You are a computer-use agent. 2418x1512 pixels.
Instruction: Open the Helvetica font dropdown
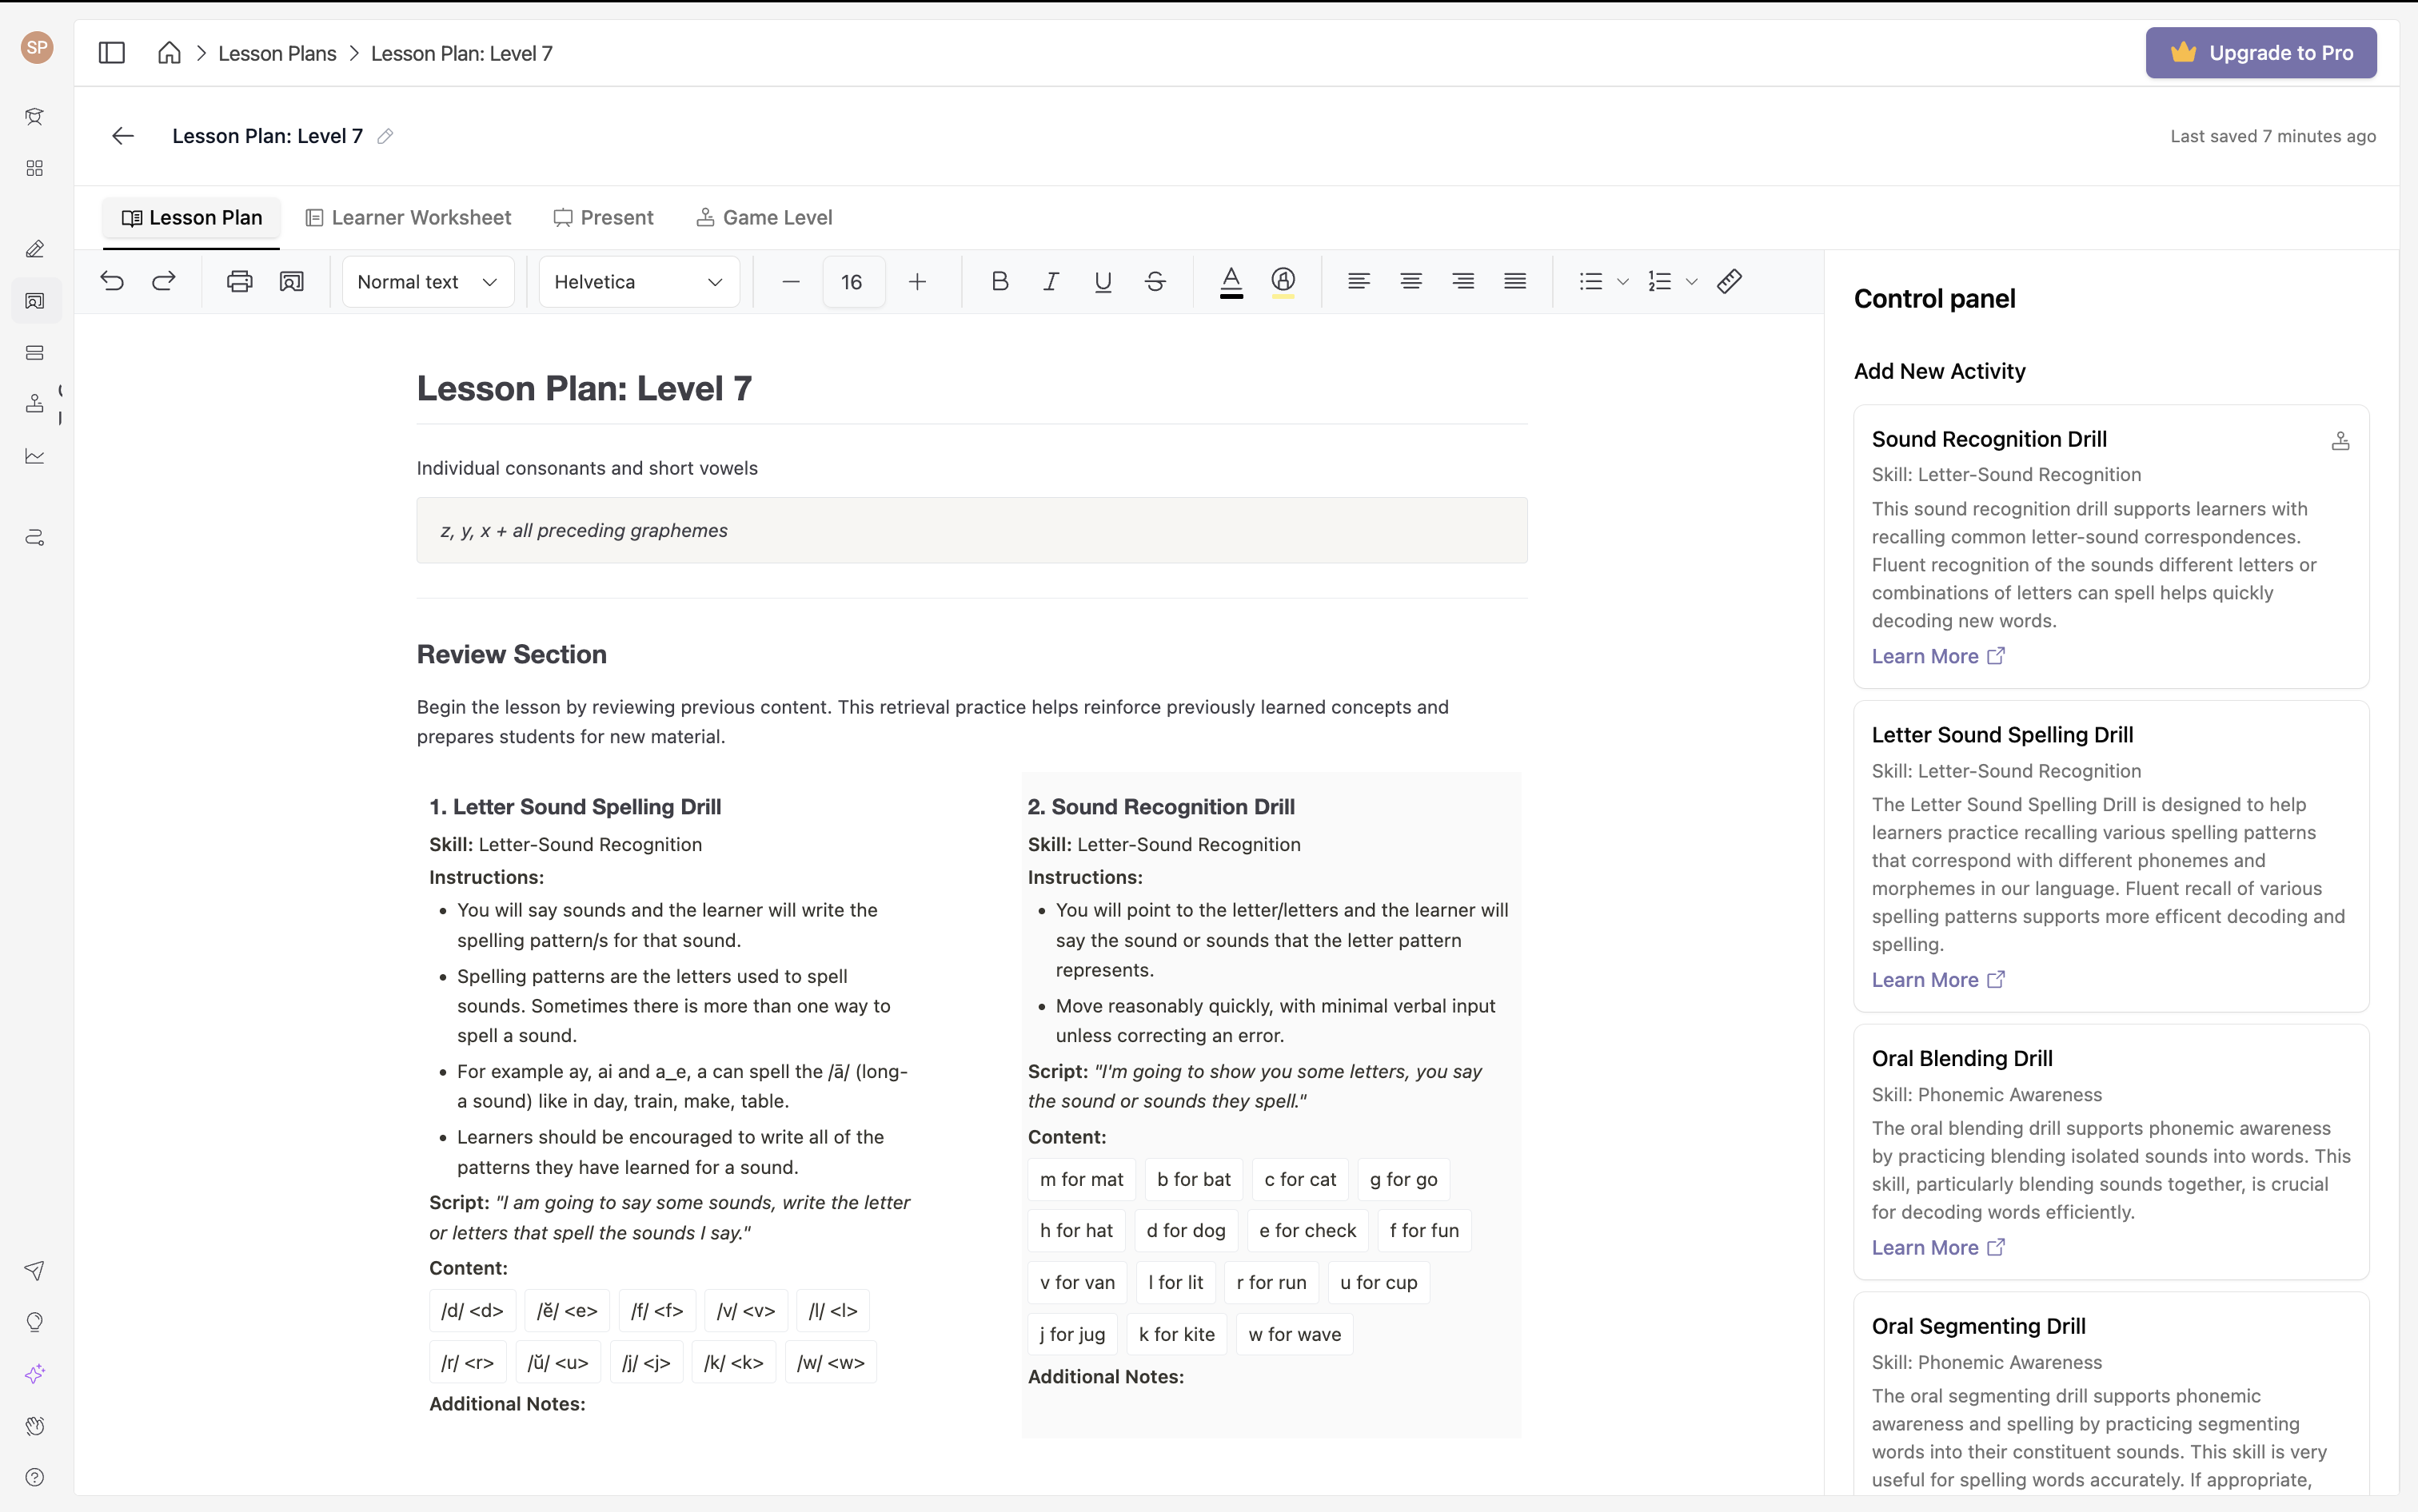[x=637, y=281]
